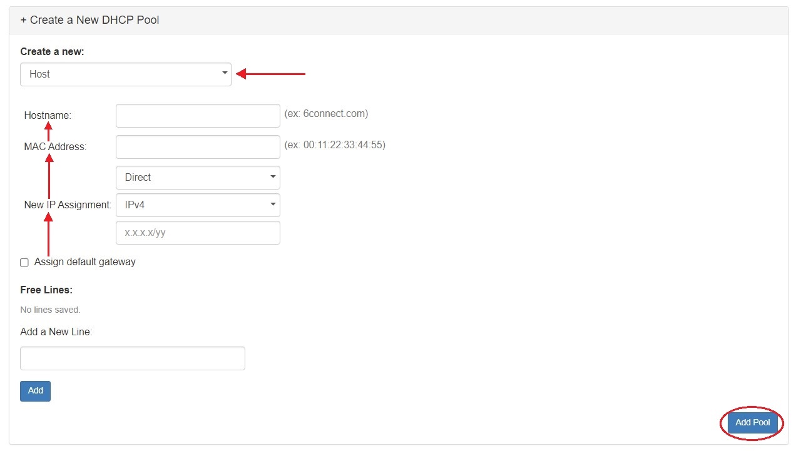Click the New IP Assignment label
The image size is (796, 451).
tap(68, 205)
